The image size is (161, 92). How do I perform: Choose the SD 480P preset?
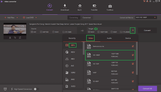(110, 81)
